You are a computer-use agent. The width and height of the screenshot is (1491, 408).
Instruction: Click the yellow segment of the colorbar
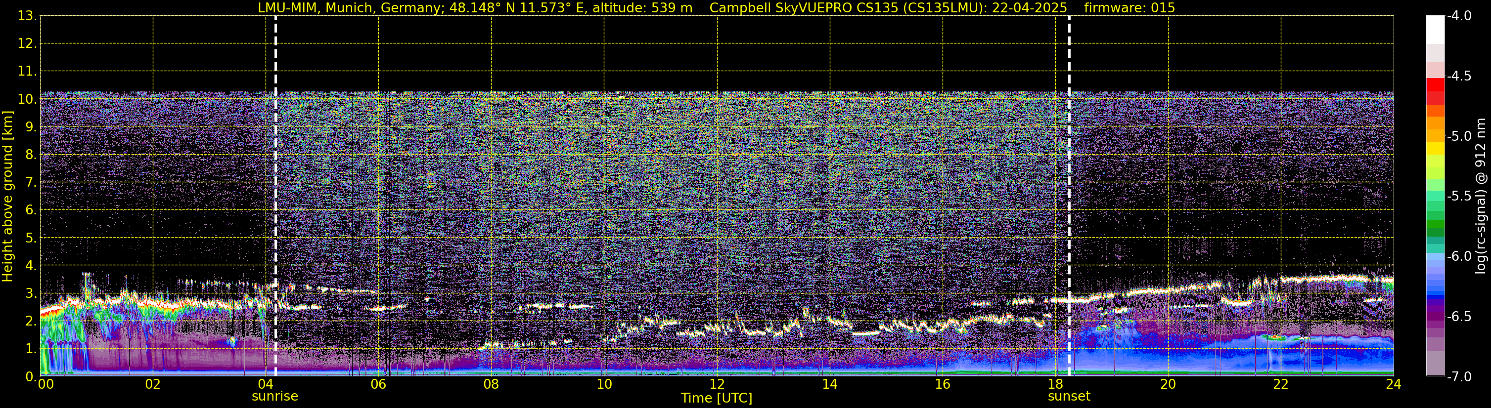click(1436, 149)
